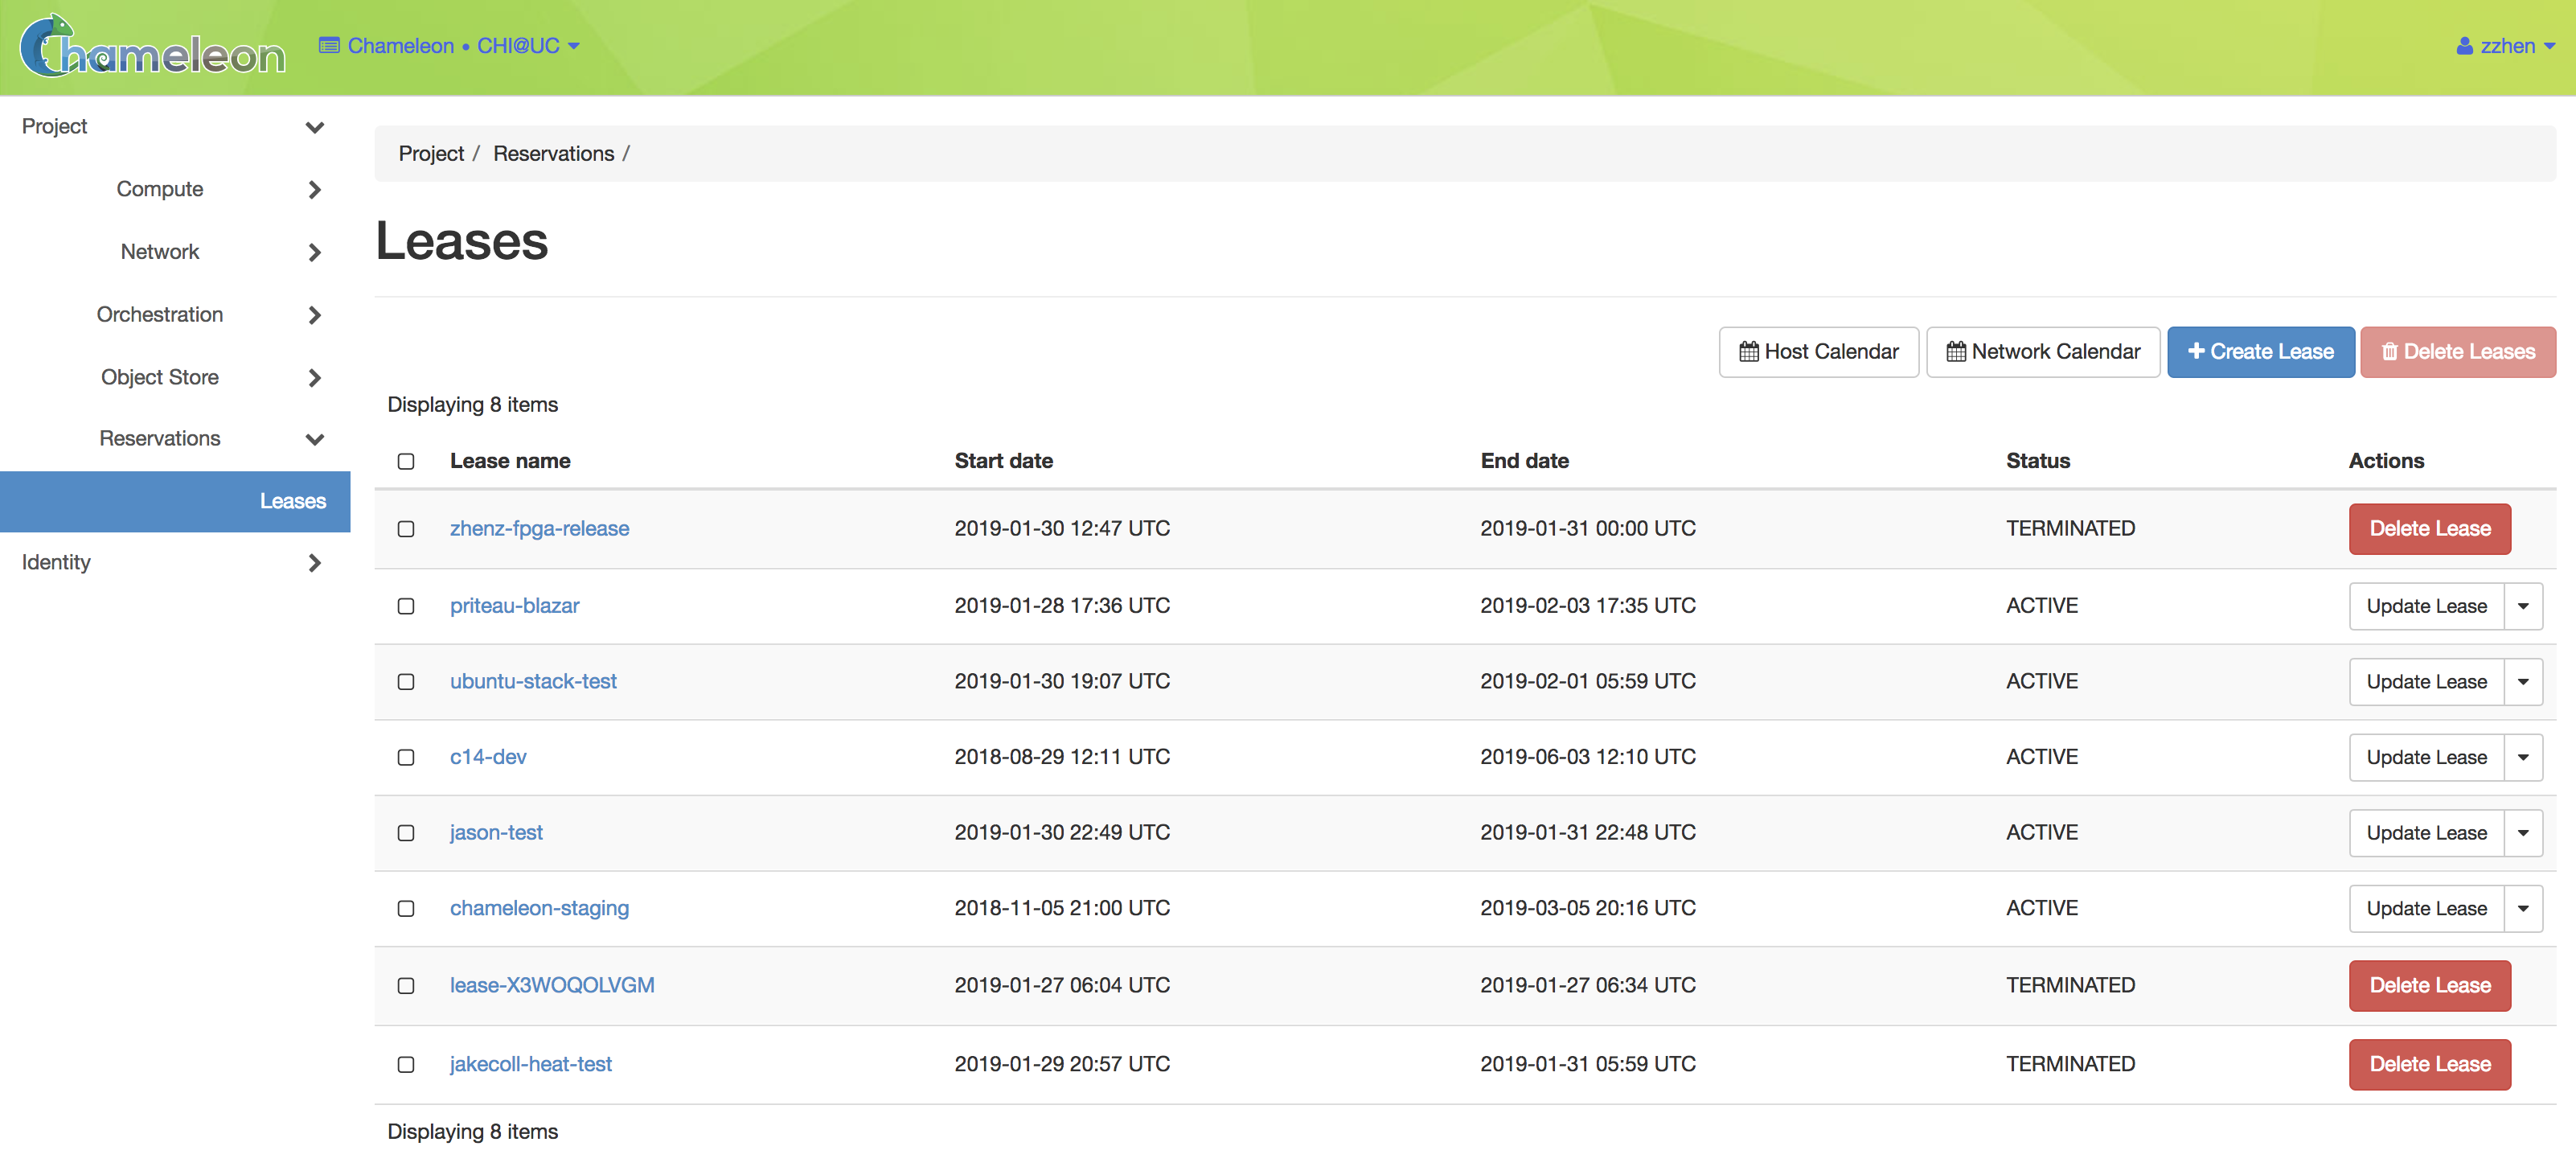Click the Reservations breadcrumb

point(553,154)
